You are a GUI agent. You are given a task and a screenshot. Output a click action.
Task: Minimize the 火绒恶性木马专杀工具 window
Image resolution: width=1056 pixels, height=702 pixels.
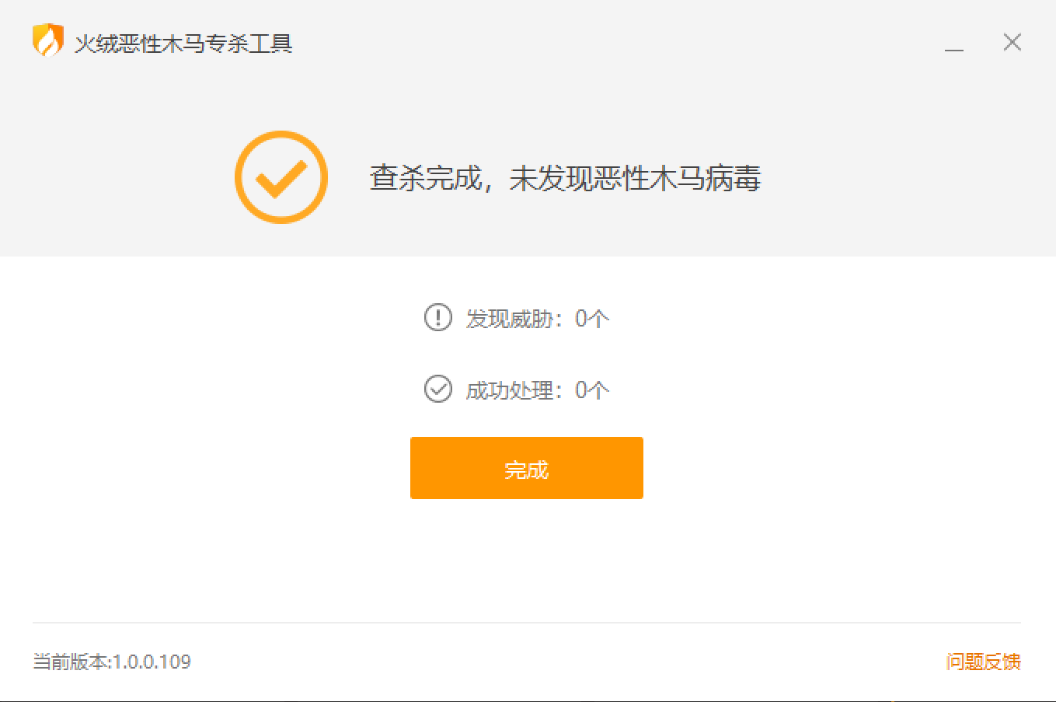[954, 44]
